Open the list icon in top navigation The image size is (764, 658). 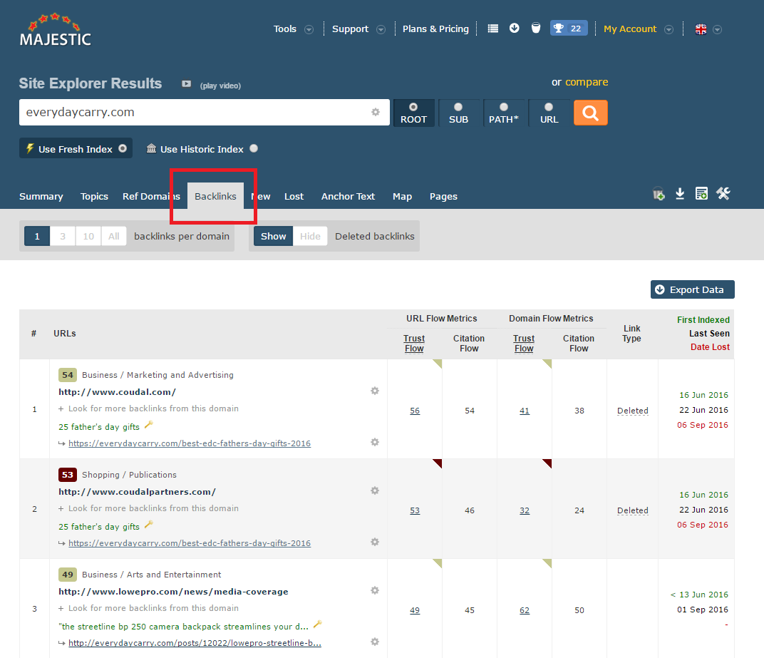pyautogui.click(x=492, y=29)
